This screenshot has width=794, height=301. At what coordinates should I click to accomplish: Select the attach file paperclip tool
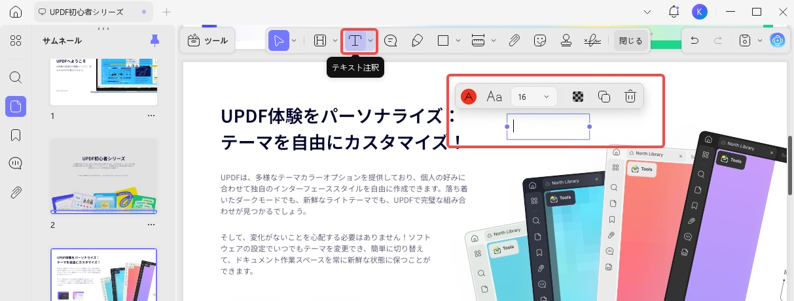click(x=514, y=40)
